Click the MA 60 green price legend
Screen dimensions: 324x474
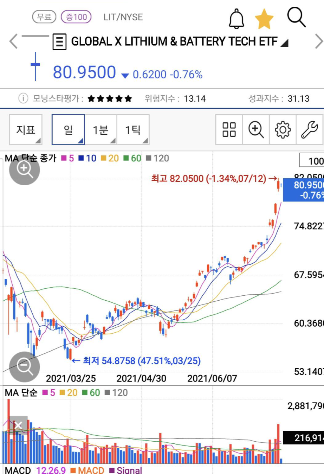[x=132, y=158]
